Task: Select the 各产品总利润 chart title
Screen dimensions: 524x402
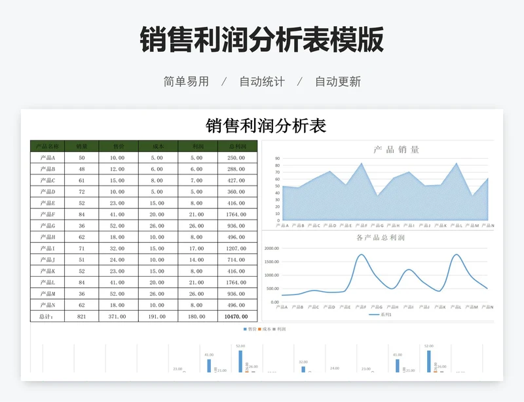Action: point(381,237)
